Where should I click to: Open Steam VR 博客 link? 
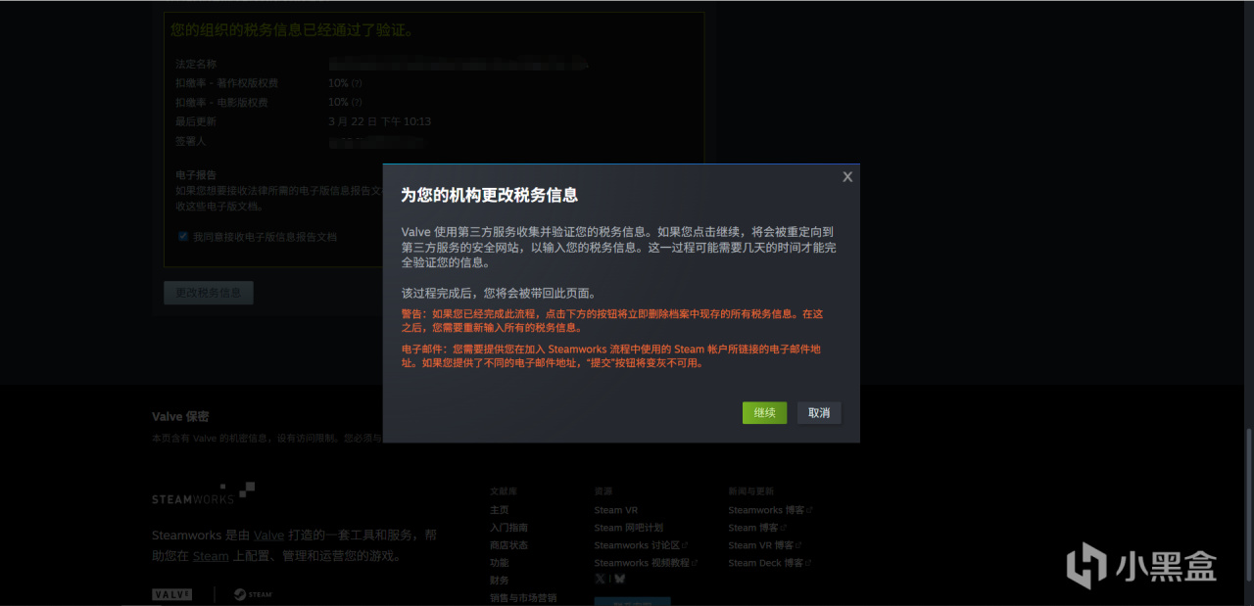tap(764, 545)
